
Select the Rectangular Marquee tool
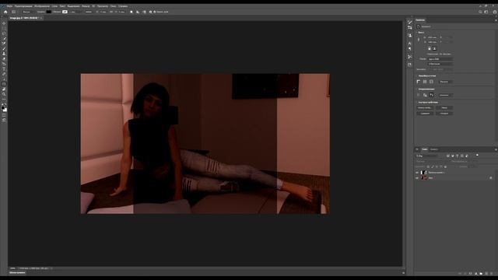pyautogui.click(x=4, y=28)
